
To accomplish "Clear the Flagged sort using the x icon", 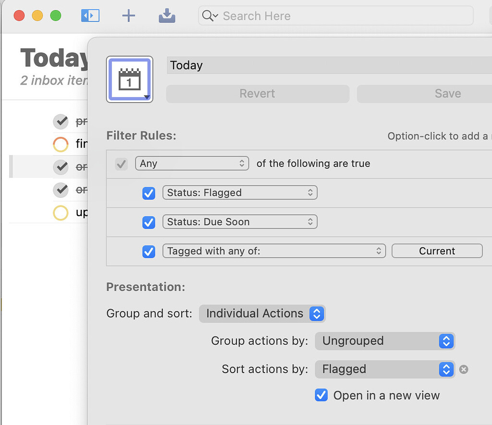I will pyautogui.click(x=464, y=369).
